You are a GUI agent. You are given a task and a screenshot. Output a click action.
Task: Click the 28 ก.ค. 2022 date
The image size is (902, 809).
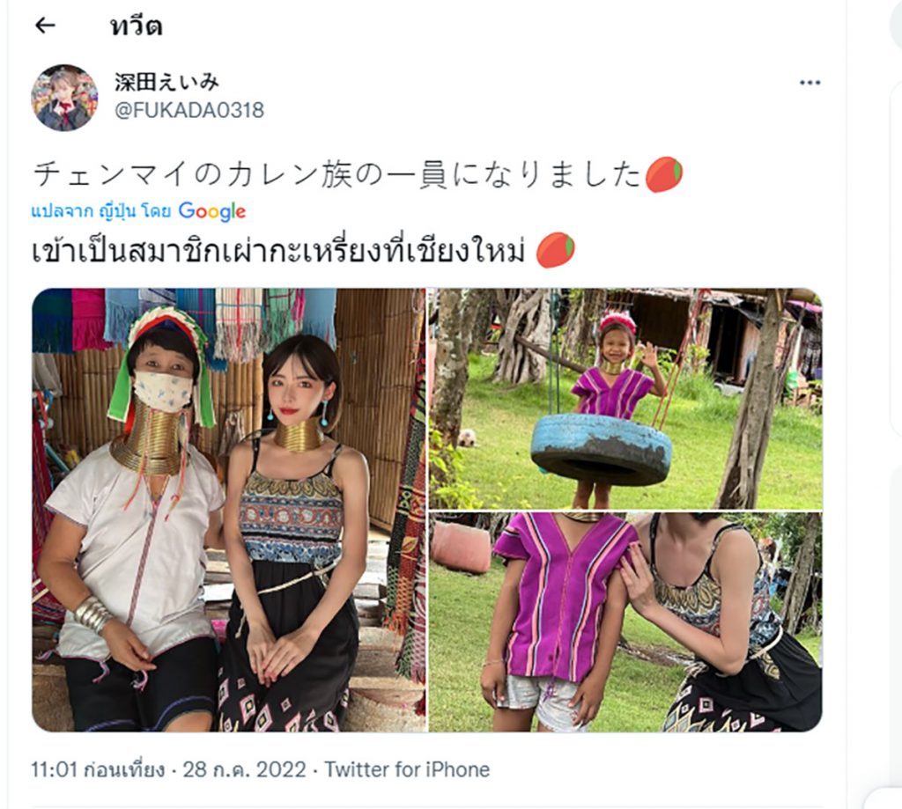245,769
